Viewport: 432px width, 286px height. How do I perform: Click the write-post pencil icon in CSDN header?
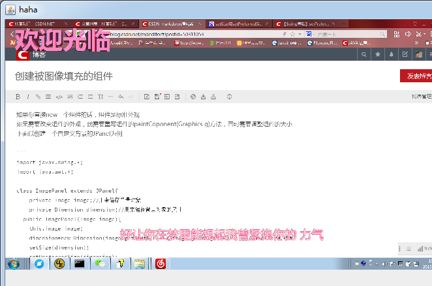(x=405, y=54)
